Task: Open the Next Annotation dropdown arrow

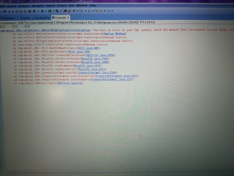Action: click(x=85, y=11)
